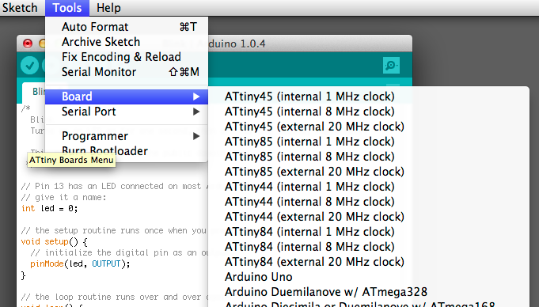
Task: Select ATtiny85 (internal 8 MHz clock) board
Action: pyautogui.click(x=369, y=157)
